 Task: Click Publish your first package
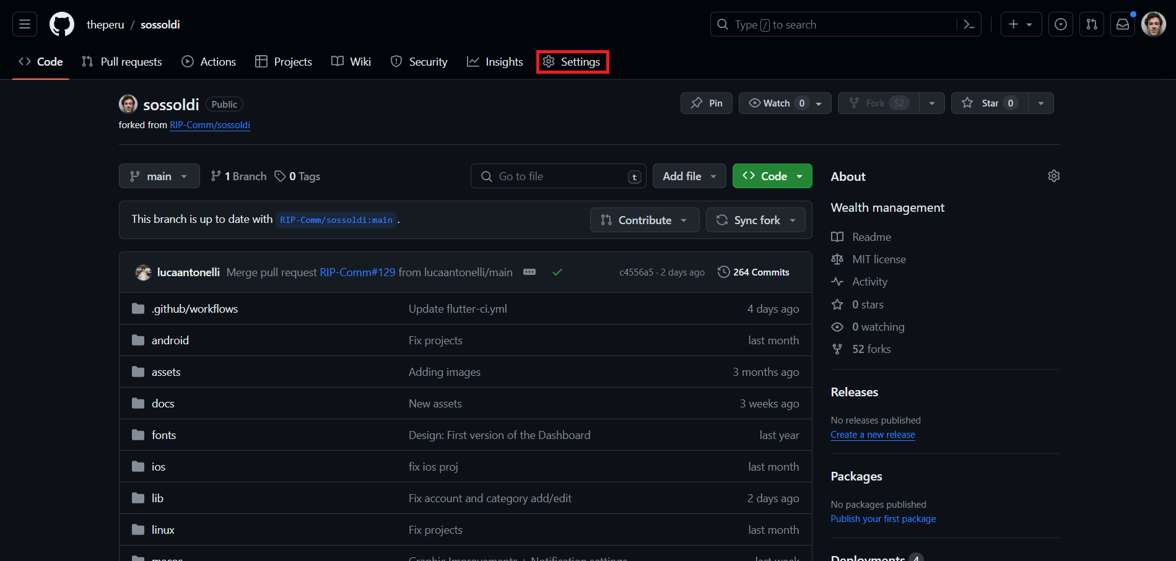coord(883,519)
